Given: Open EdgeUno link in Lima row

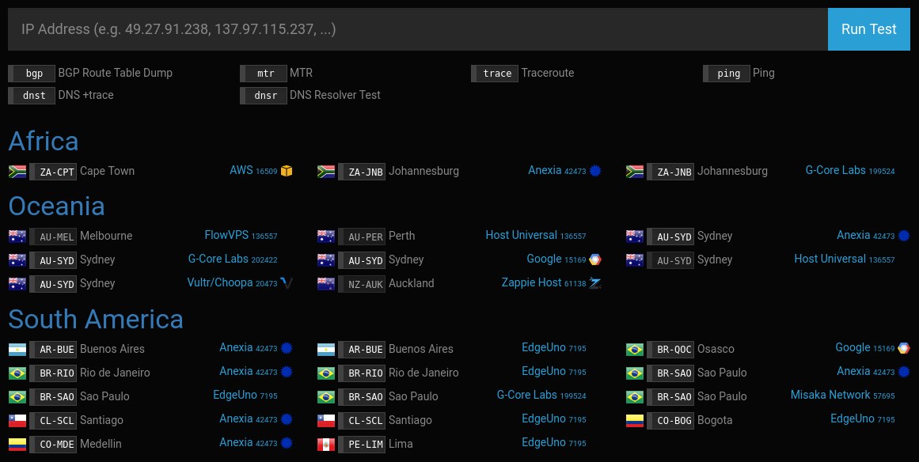Looking at the screenshot, I should [x=554, y=443].
